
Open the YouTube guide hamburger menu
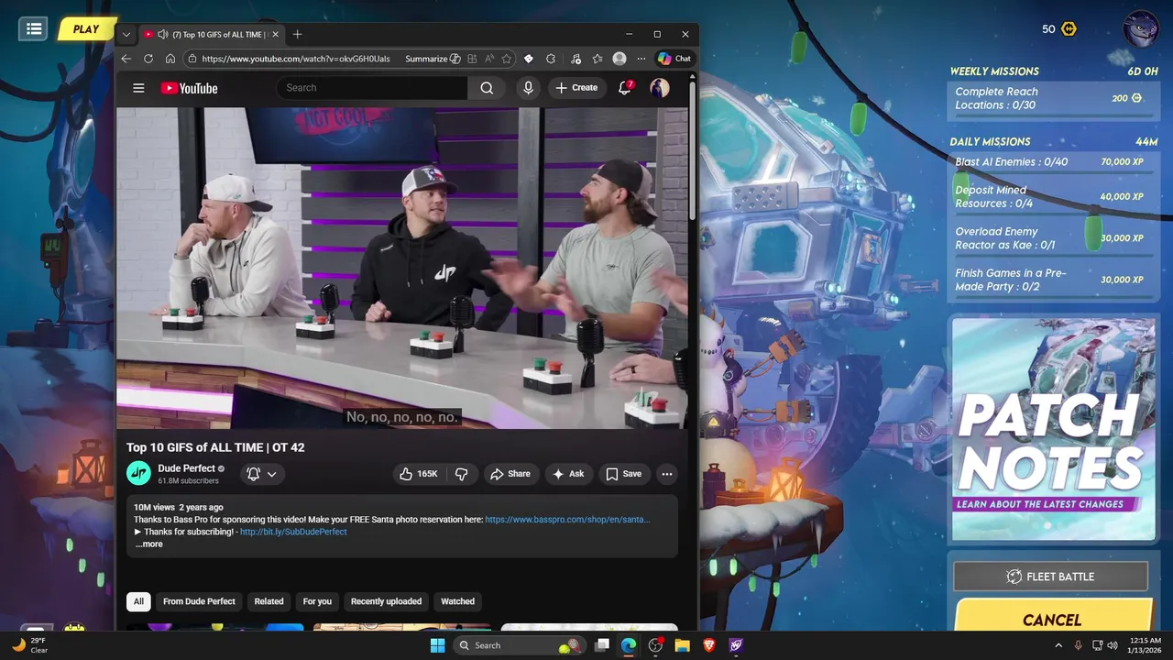coord(138,88)
